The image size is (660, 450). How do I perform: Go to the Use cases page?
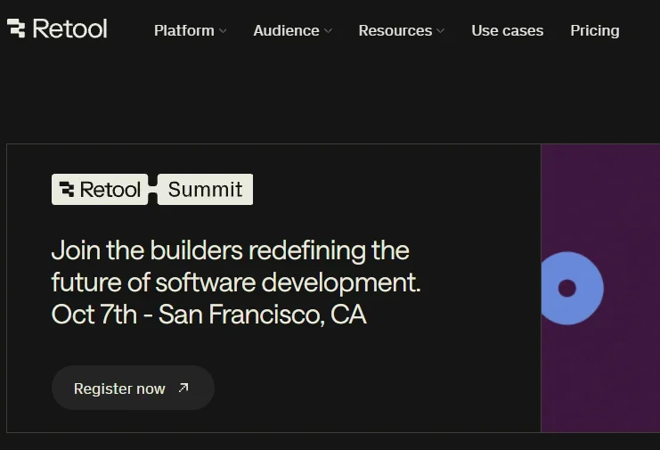click(507, 30)
